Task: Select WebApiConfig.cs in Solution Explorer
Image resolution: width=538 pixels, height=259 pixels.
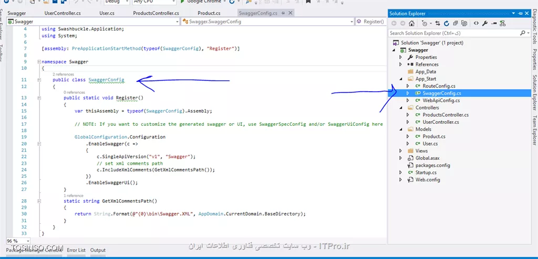Action: 441,100
